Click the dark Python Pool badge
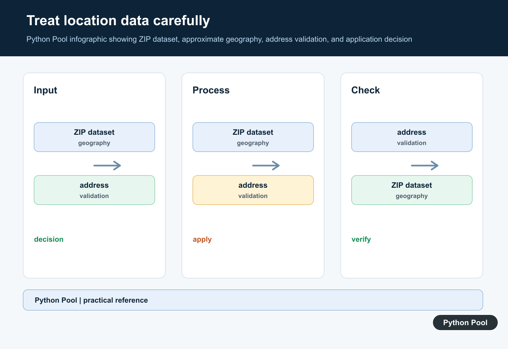The width and height of the screenshot is (508, 349). pos(465,323)
